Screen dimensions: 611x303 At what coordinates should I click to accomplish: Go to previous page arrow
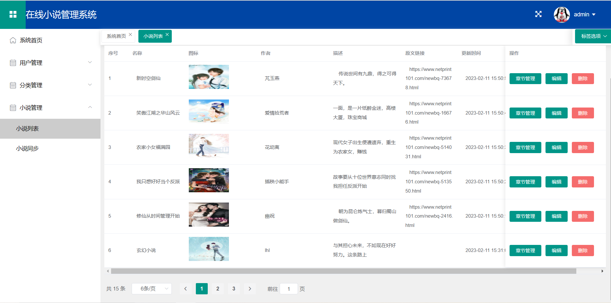[186, 289]
